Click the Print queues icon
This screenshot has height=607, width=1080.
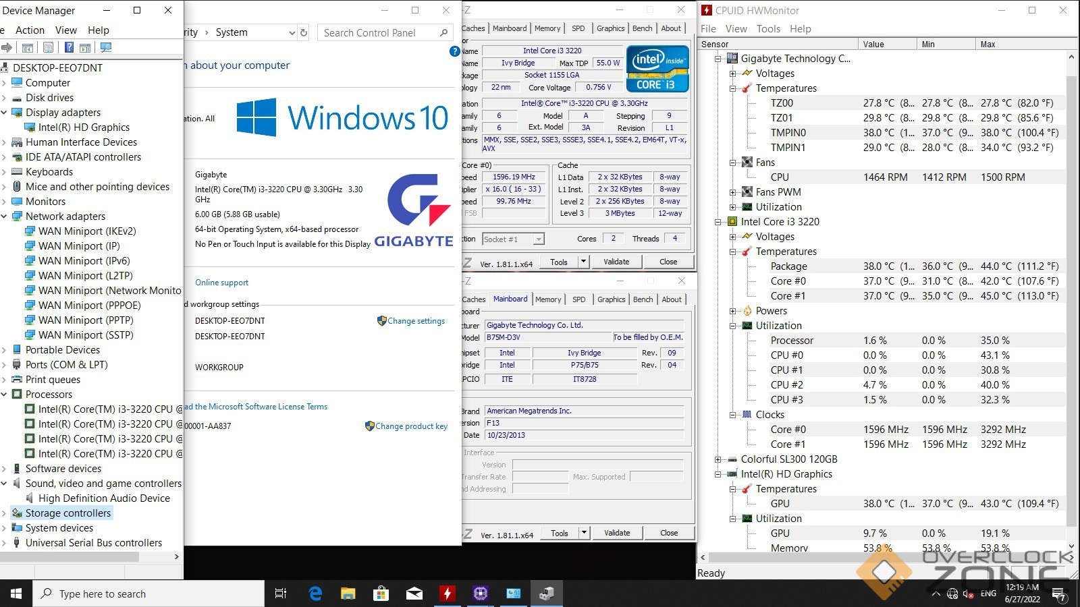click(18, 380)
